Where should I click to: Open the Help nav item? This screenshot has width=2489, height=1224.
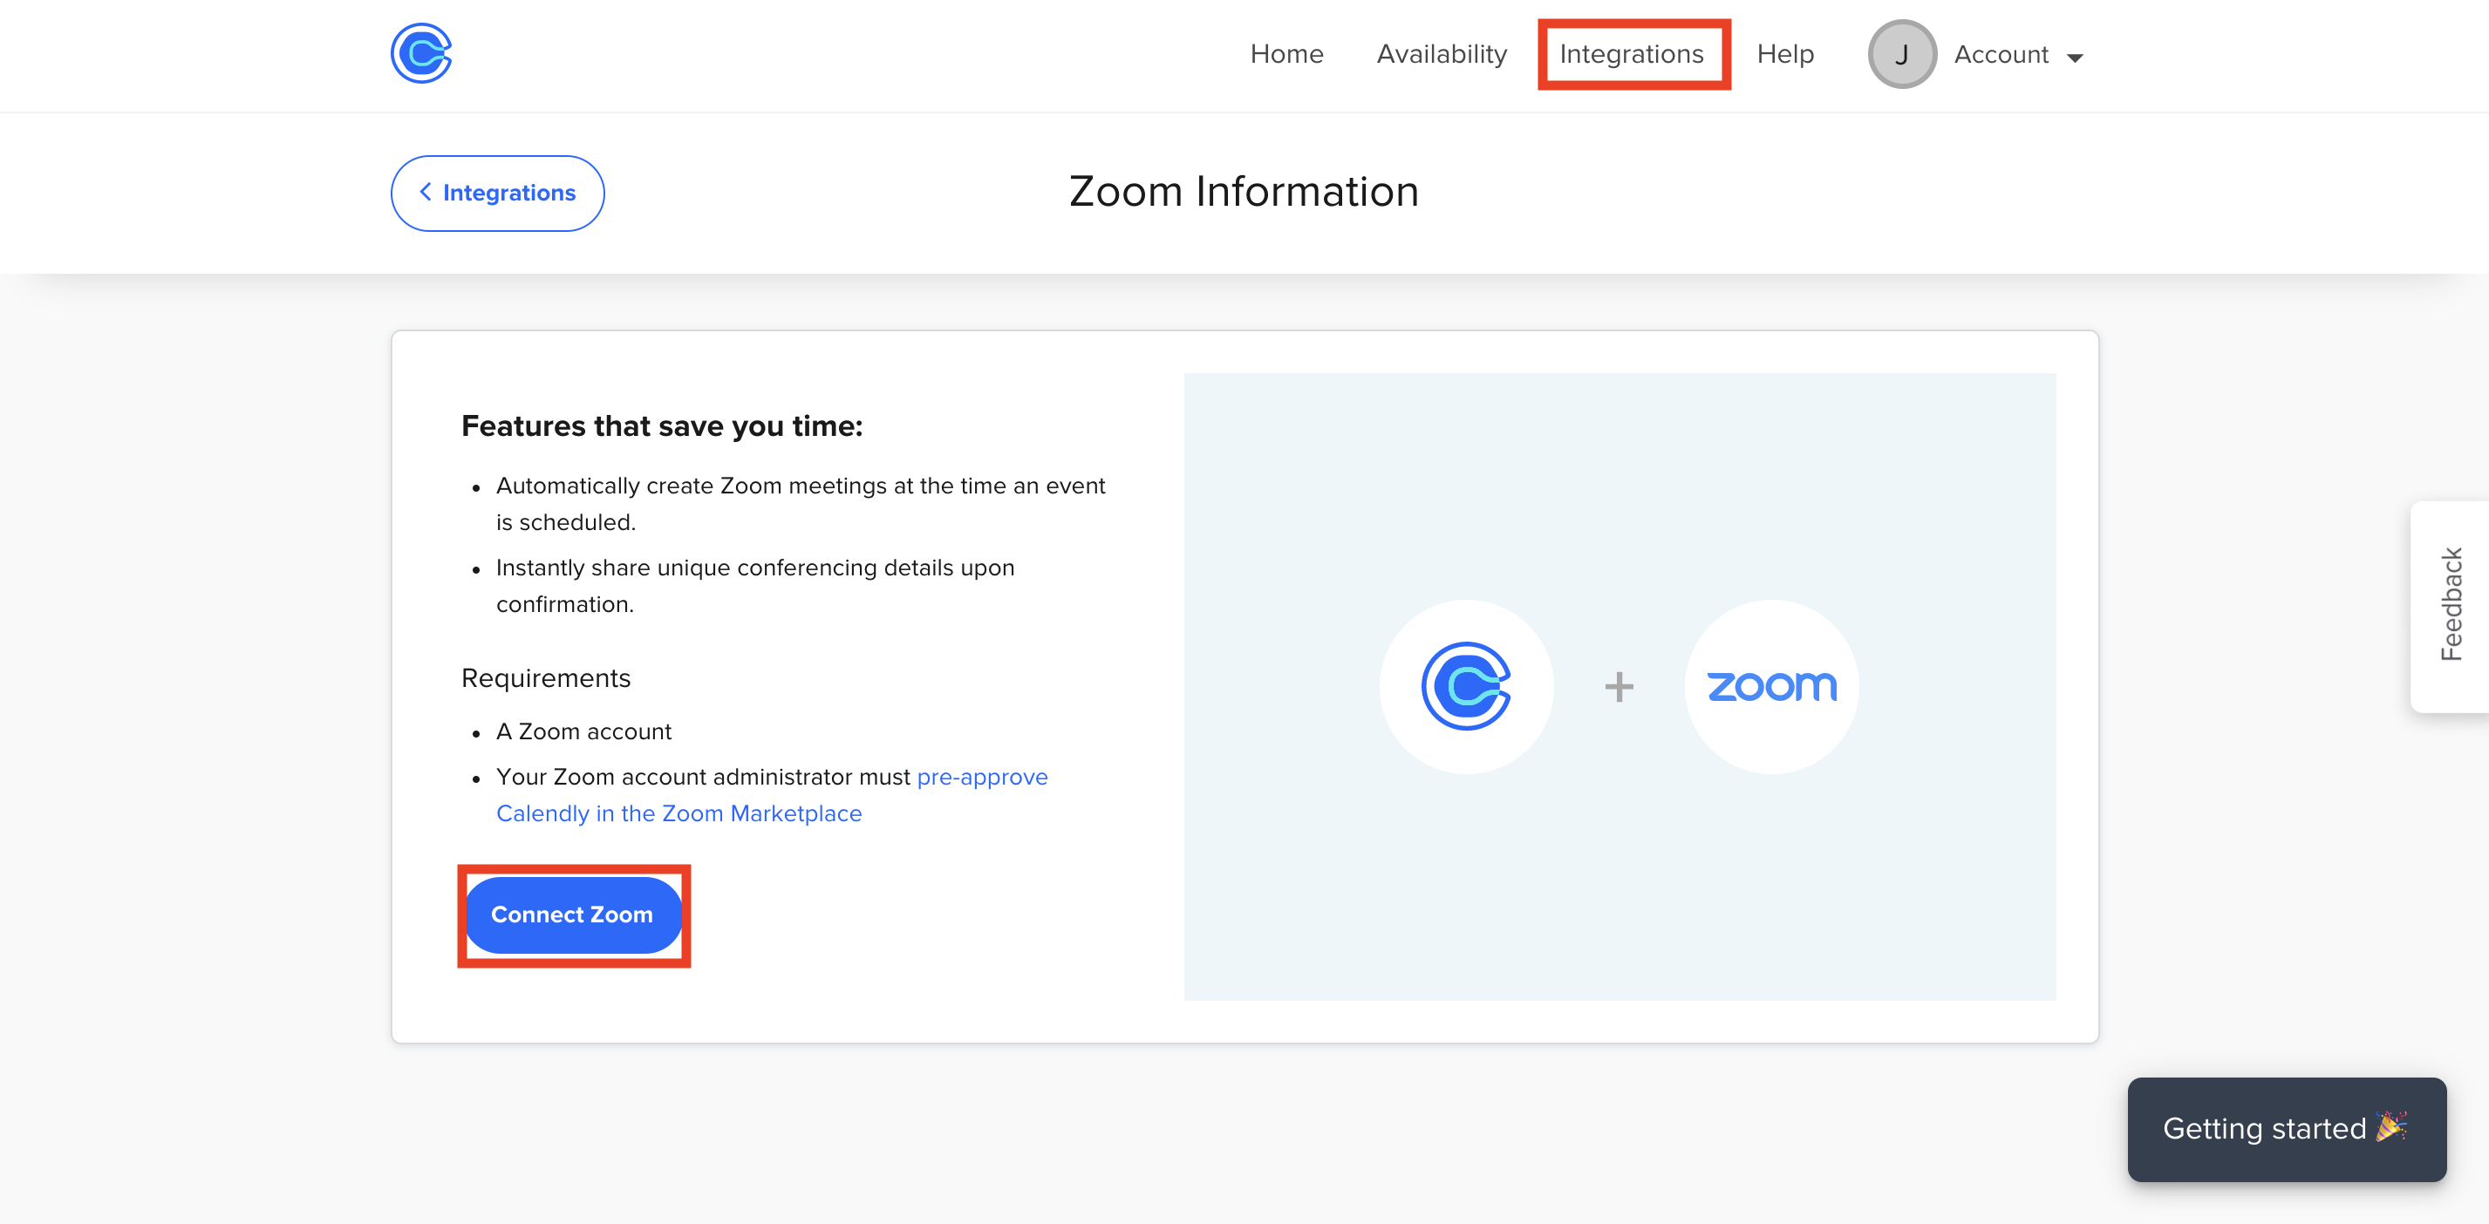[x=1784, y=54]
